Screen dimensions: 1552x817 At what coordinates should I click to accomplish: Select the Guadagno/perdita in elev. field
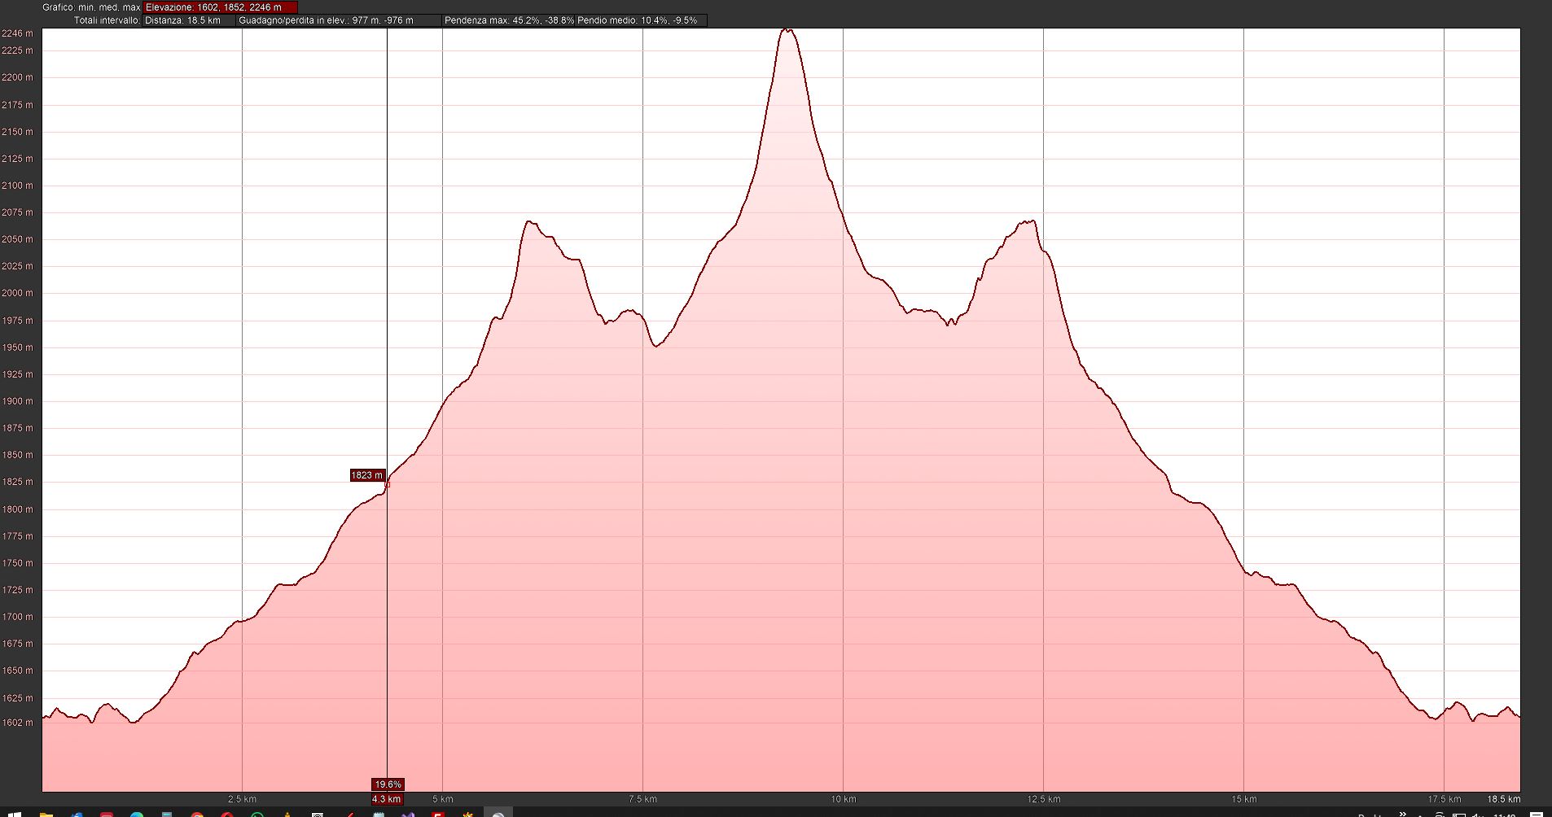(338, 20)
